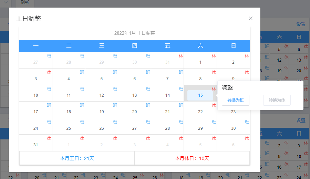Open 设置 link in upper right
This screenshot has width=310, height=179.
click(301, 24)
